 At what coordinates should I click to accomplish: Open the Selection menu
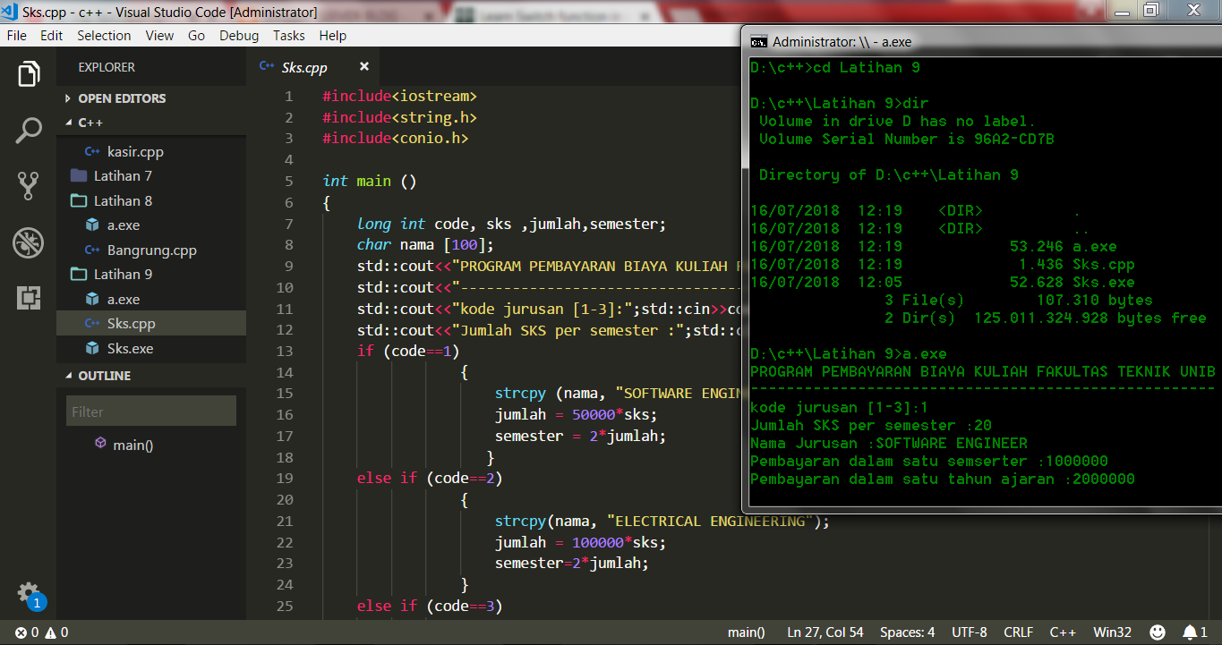[x=104, y=36]
